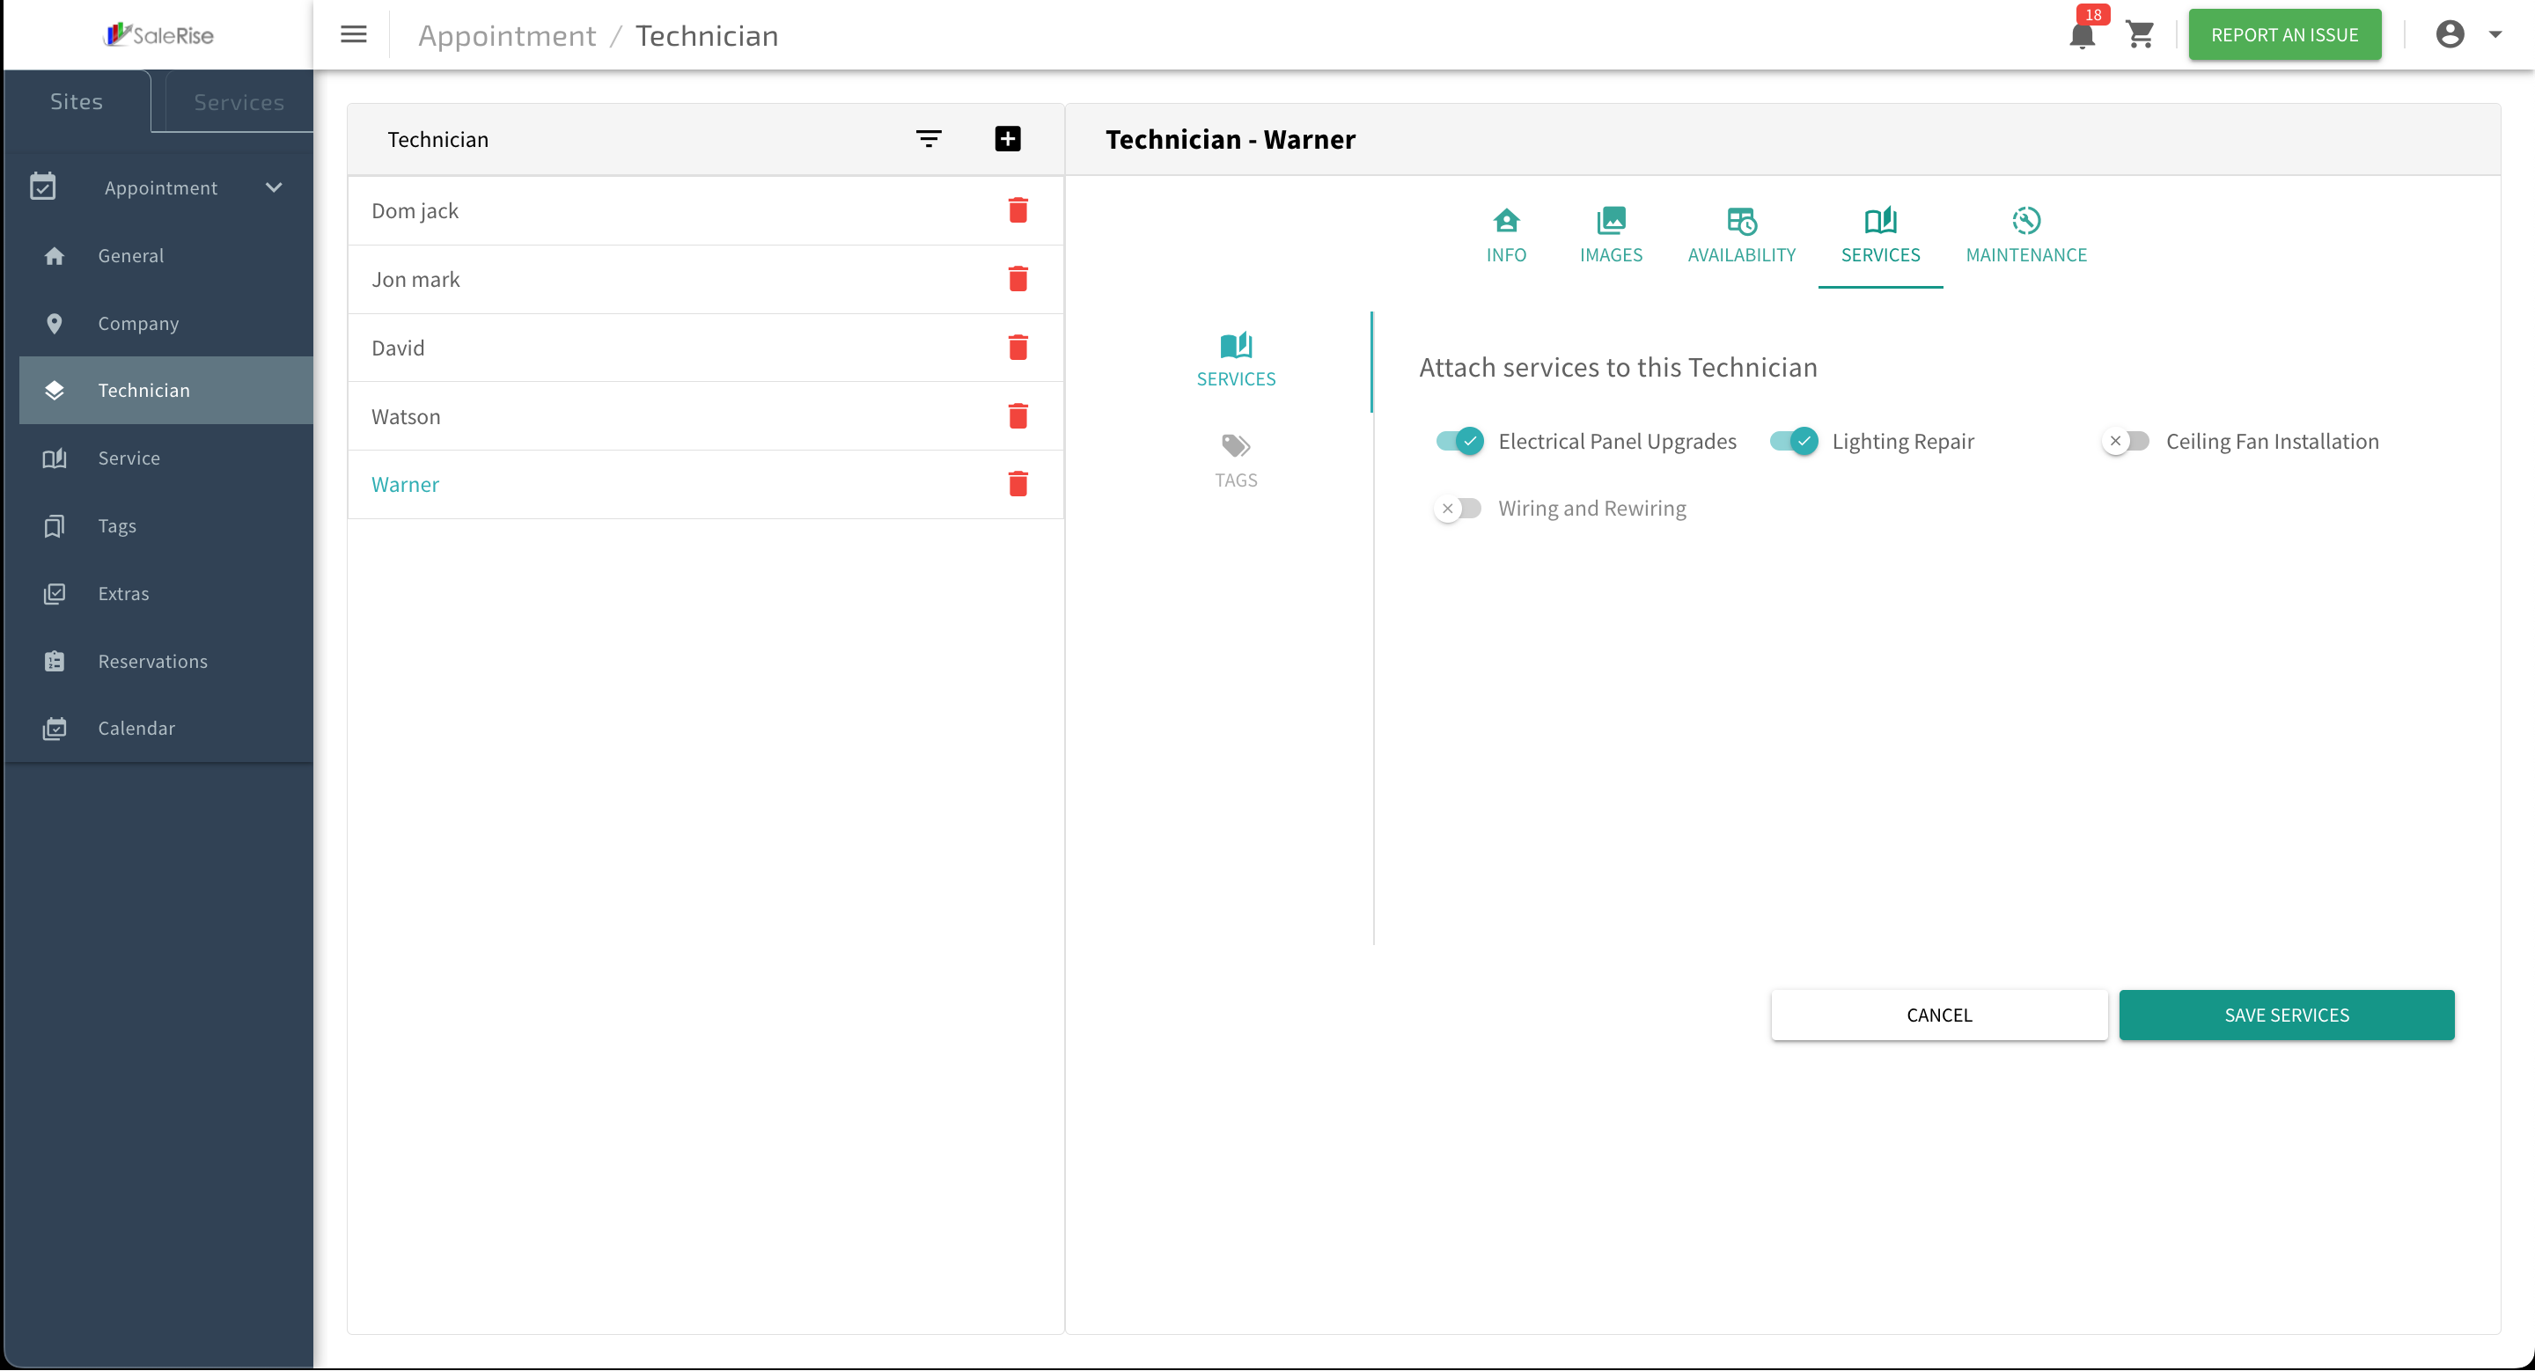Open the technician list filter icon
The width and height of the screenshot is (2535, 1371).
(928, 139)
